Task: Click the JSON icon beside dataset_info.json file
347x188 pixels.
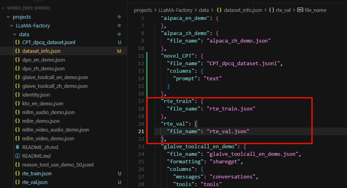Action: click(17, 51)
